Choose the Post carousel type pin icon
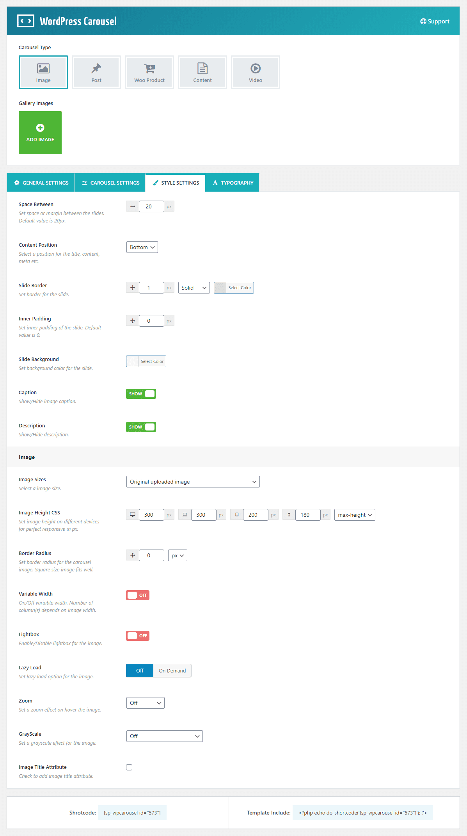 tap(96, 68)
